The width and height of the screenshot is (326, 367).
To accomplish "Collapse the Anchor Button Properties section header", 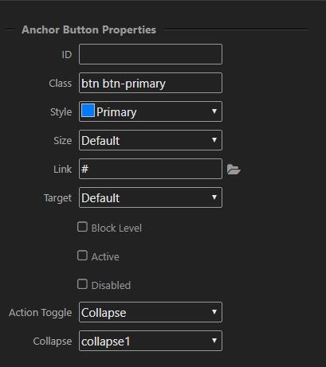I will click(89, 29).
